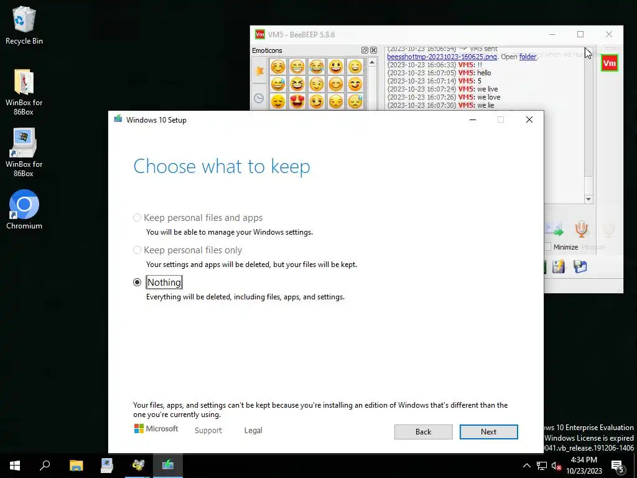Switch to BeeBEEP bee taskbar button
The image size is (637, 478).
[137, 466]
